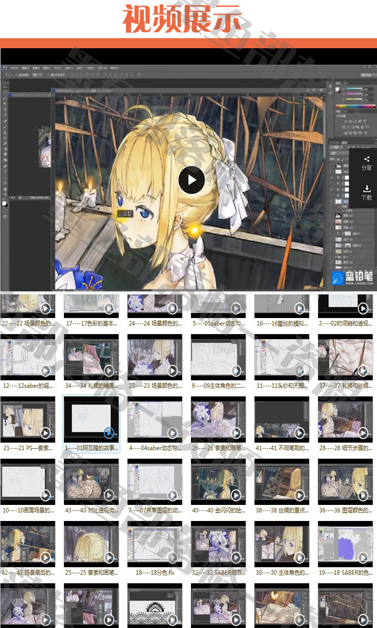Click Photoshop's foreground/background color swatch
377x628 pixels.
(5, 203)
